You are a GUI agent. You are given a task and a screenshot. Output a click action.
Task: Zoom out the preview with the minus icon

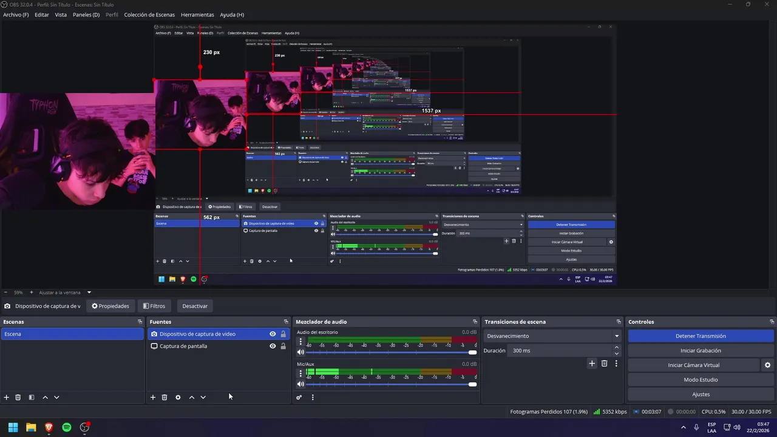pyautogui.click(x=5, y=293)
